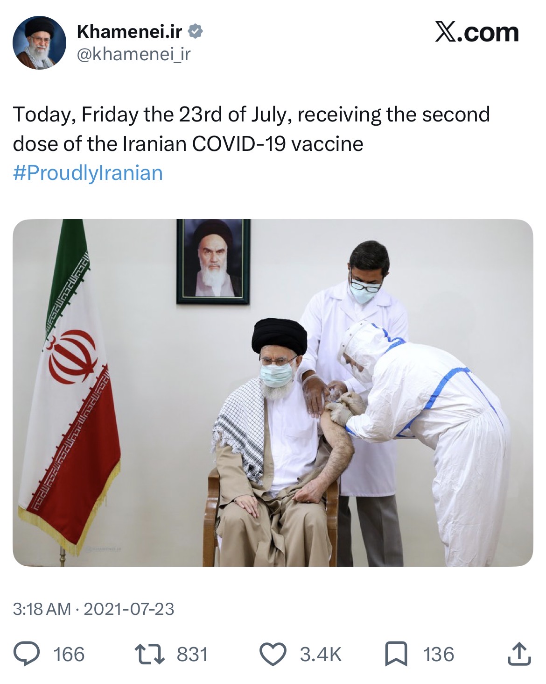Click the 166 replies count

[x=69, y=654]
